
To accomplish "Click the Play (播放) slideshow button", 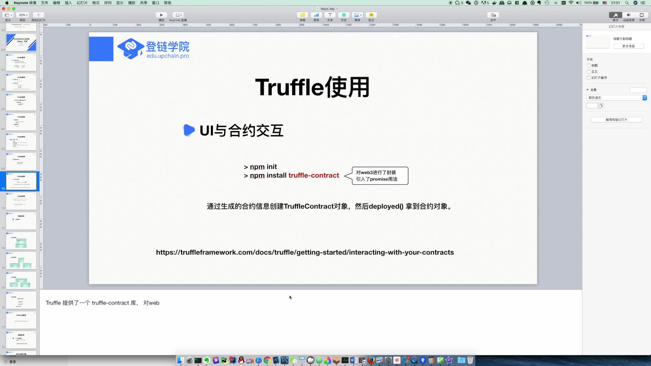I will pyautogui.click(x=161, y=15).
